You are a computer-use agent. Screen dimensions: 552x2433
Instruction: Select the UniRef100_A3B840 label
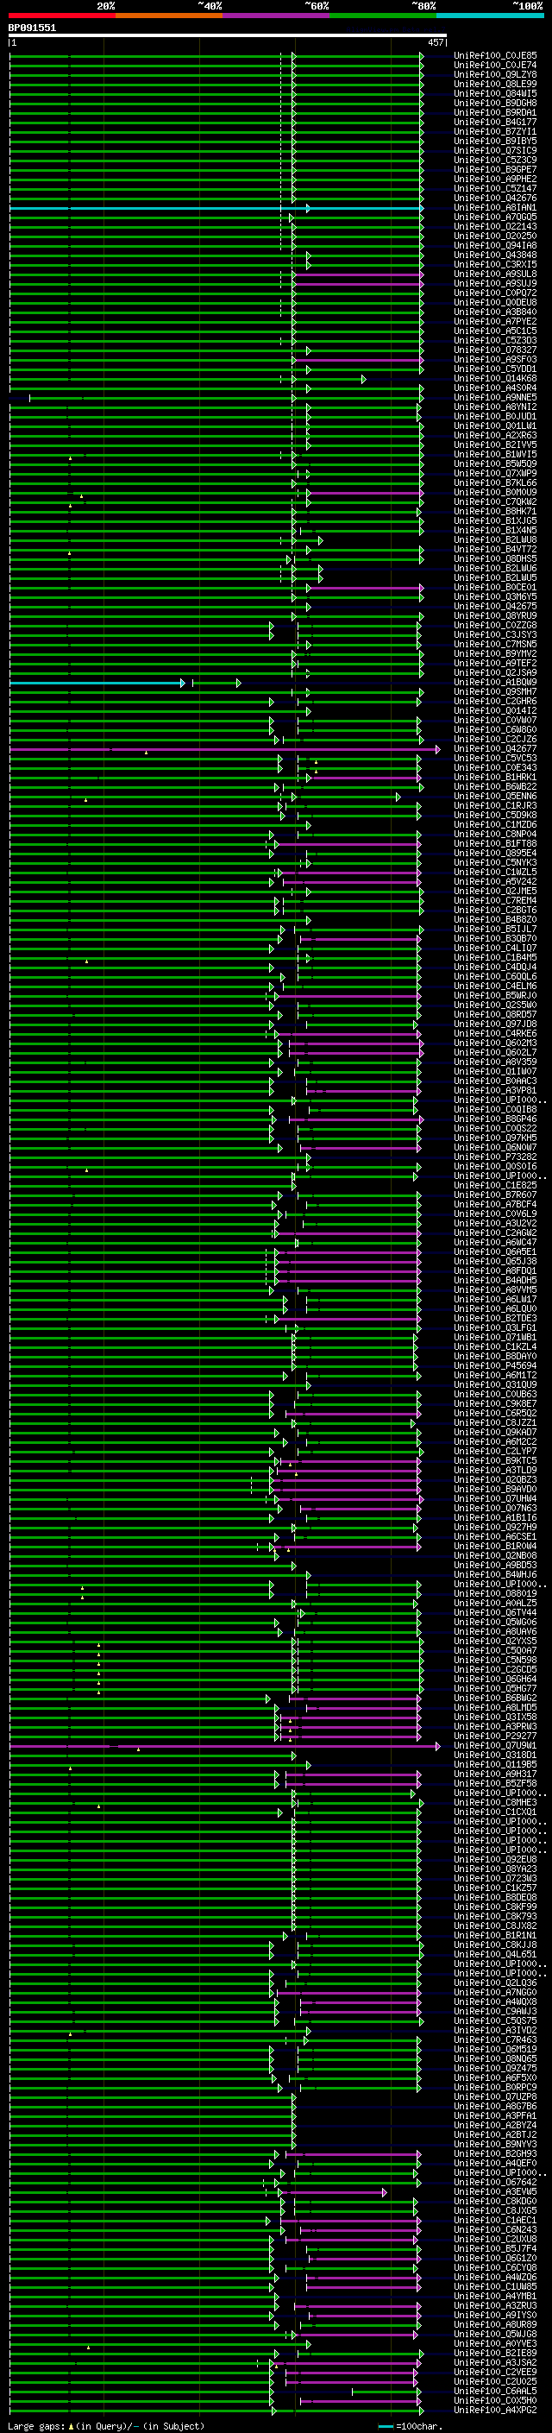495,312
